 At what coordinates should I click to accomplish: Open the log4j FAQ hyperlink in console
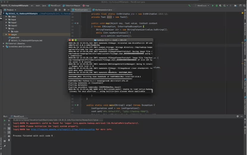(x=63, y=129)
